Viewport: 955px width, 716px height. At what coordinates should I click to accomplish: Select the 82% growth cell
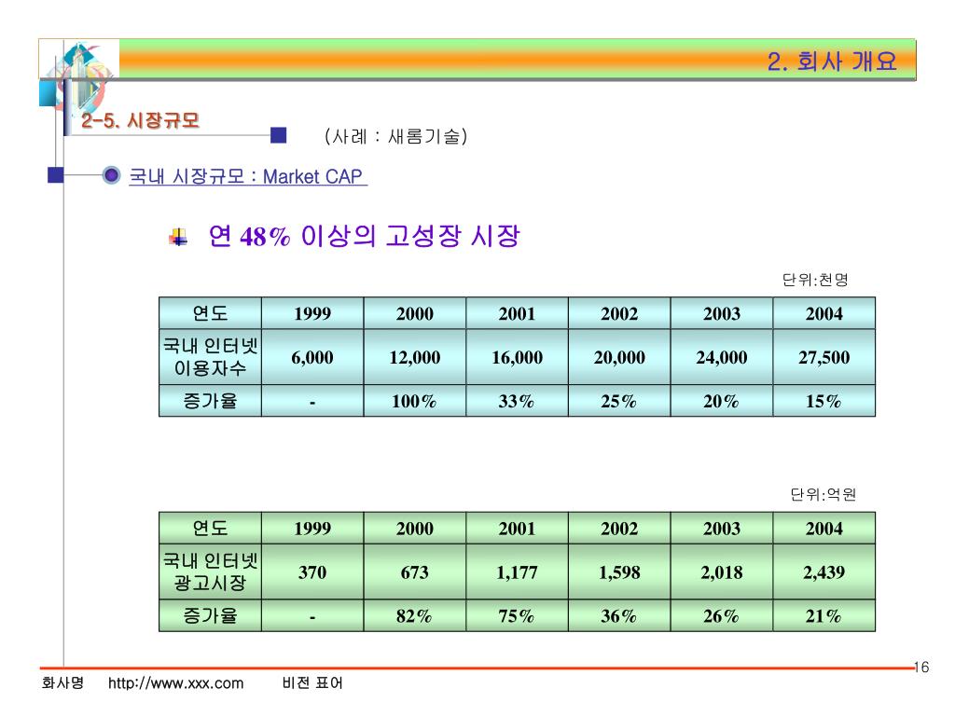tap(415, 615)
